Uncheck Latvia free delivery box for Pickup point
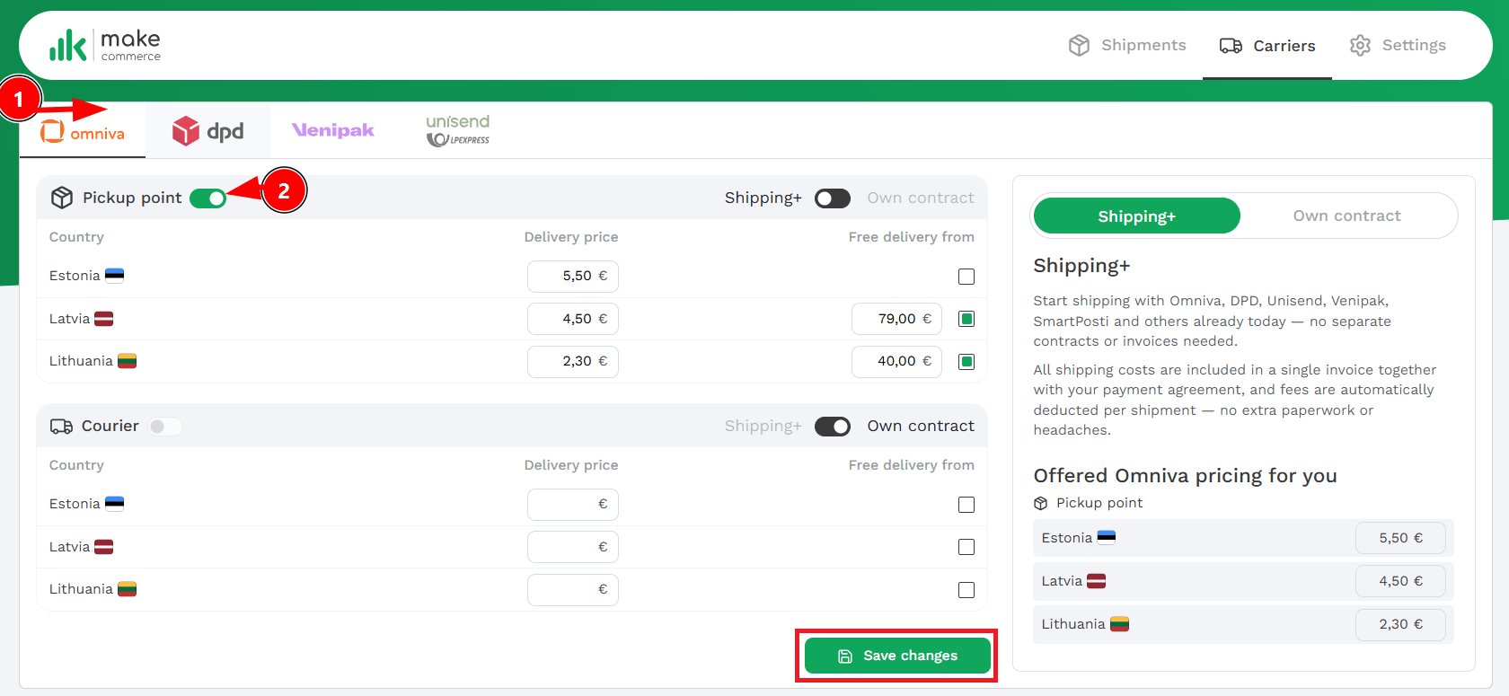This screenshot has width=1509, height=696. tap(966, 319)
